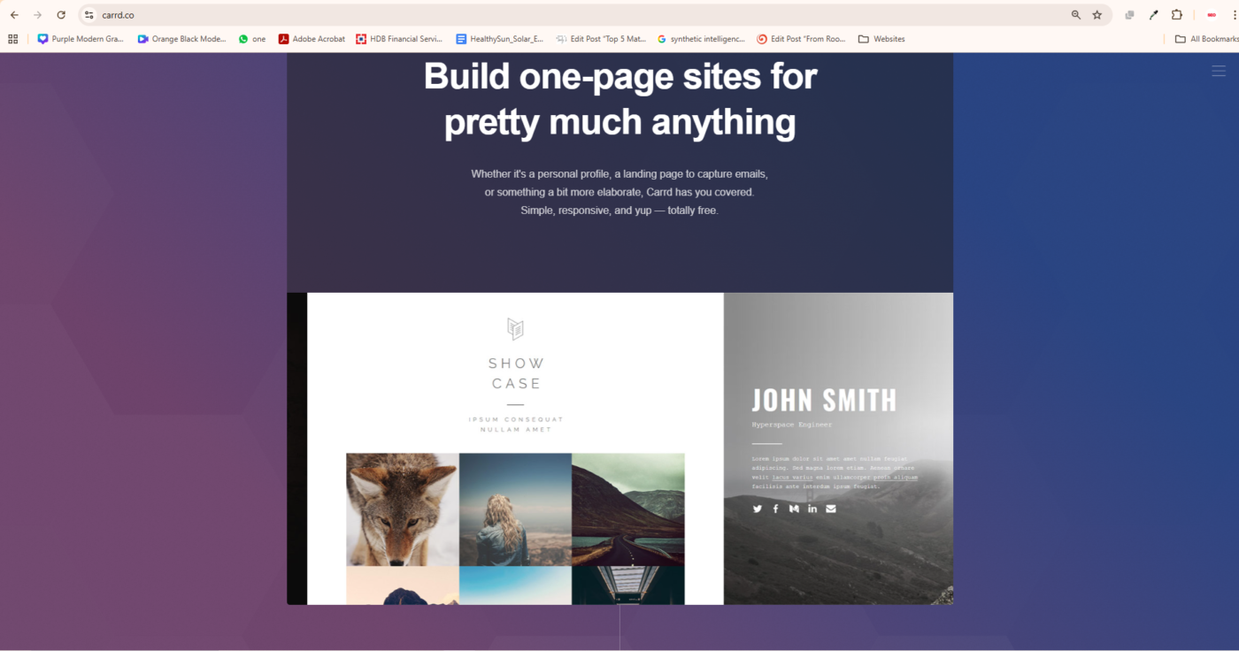Open the synthetic intelligence Google bookmark
The image size is (1239, 651).
click(x=701, y=39)
